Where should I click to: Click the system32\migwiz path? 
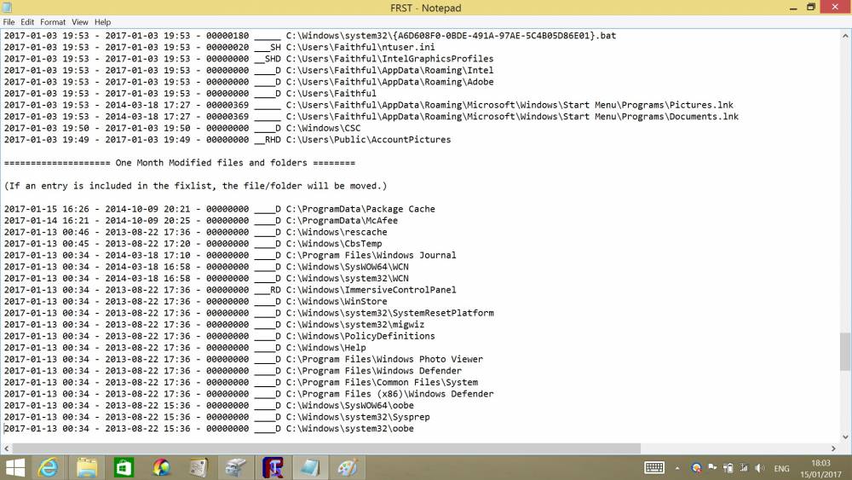tap(354, 325)
